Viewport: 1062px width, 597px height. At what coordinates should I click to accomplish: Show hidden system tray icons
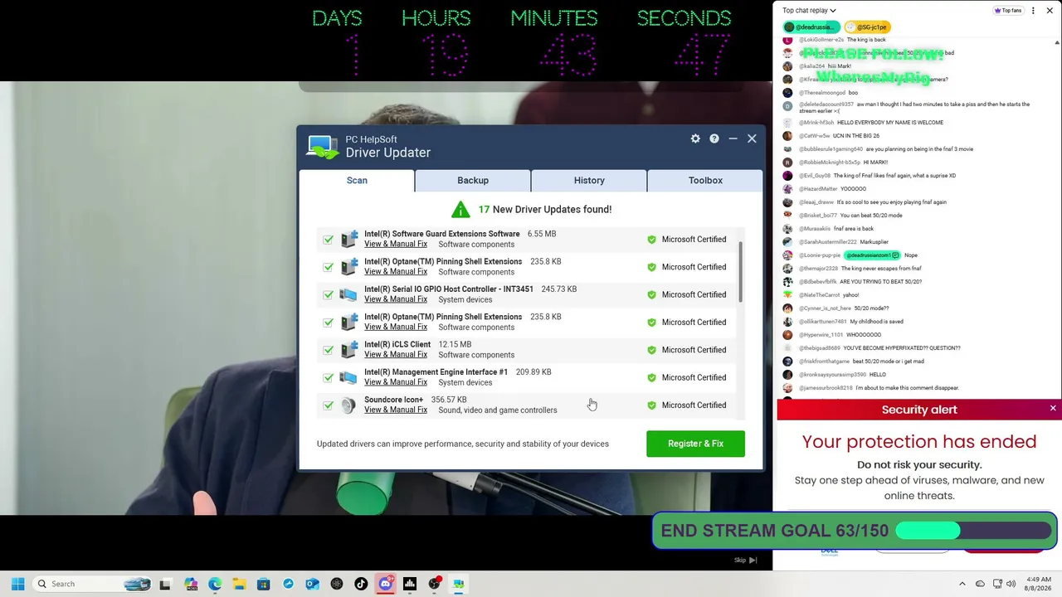(x=962, y=584)
